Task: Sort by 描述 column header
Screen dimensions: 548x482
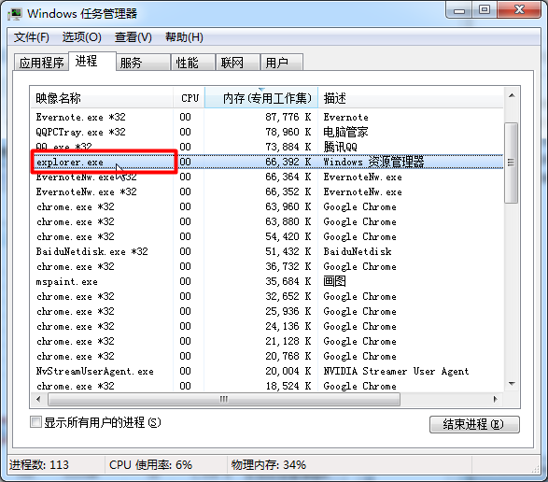Action: point(411,98)
